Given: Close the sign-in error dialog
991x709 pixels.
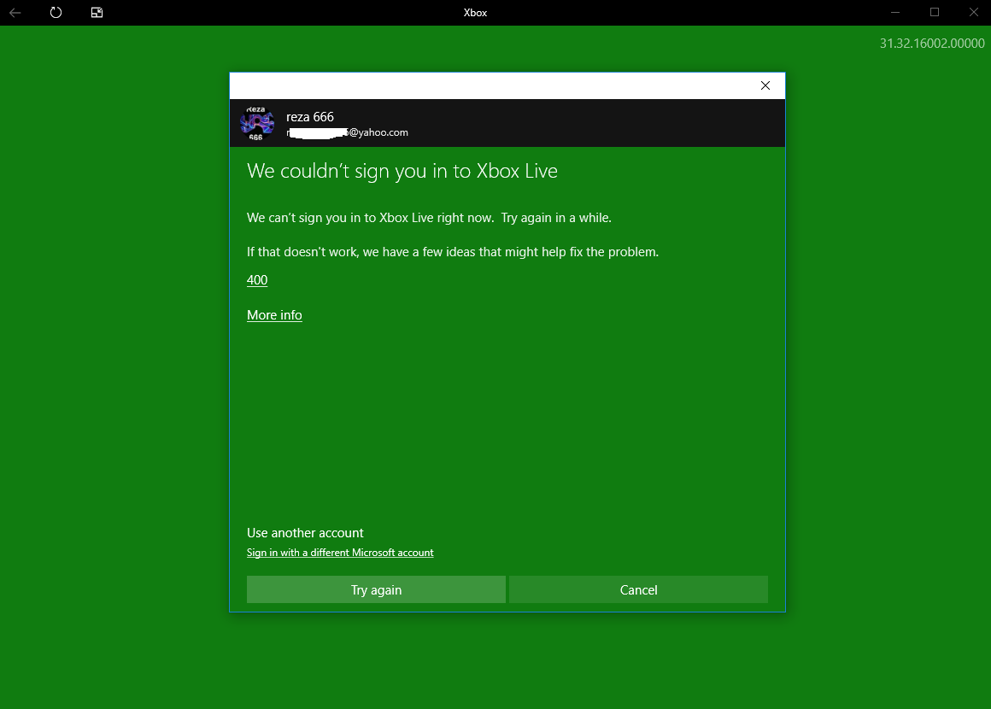Looking at the screenshot, I should [x=765, y=85].
